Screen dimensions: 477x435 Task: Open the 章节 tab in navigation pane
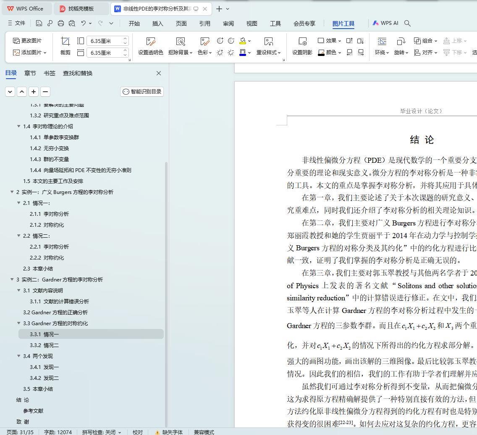(x=30, y=73)
